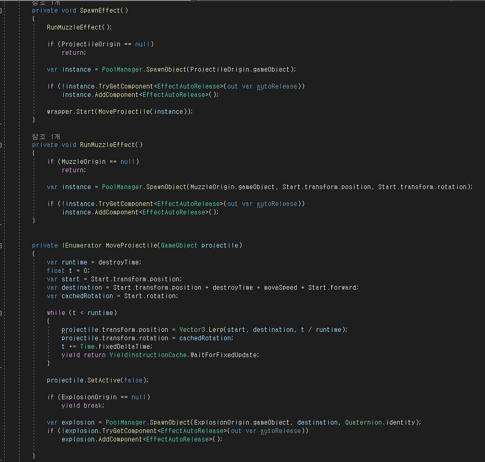The width and height of the screenshot is (485, 462).
Task: Open references link above RunMuzzleEffect declaration
Action: (46, 136)
